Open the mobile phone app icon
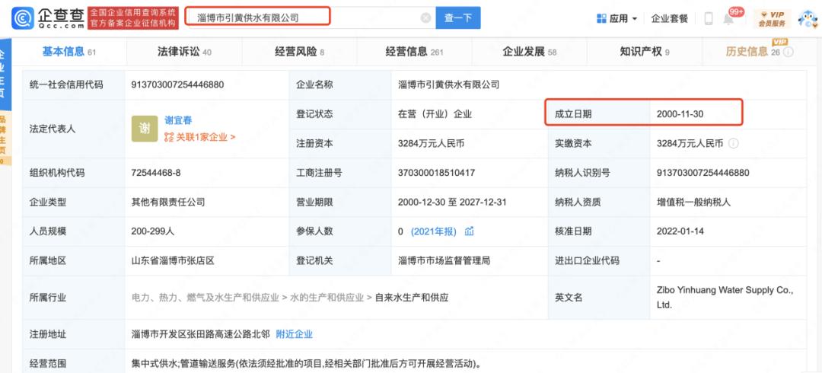822x373 pixels. point(709,18)
